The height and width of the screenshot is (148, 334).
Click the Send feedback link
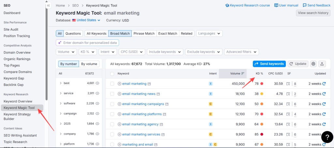tap(316, 5)
